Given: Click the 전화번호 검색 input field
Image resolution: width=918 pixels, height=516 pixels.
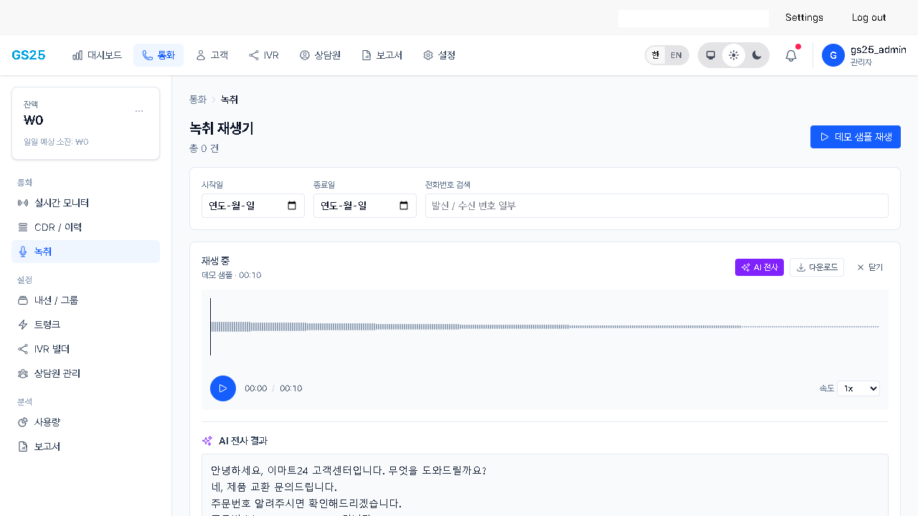Looking at the screenshot, I should [x=657, y=206].
